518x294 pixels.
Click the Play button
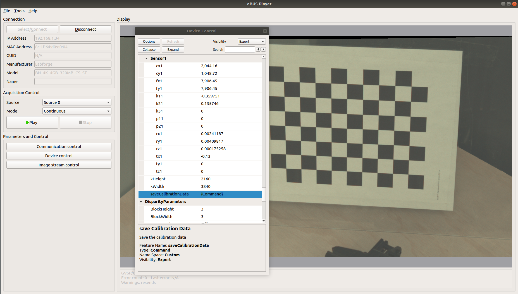coord(32,123)
